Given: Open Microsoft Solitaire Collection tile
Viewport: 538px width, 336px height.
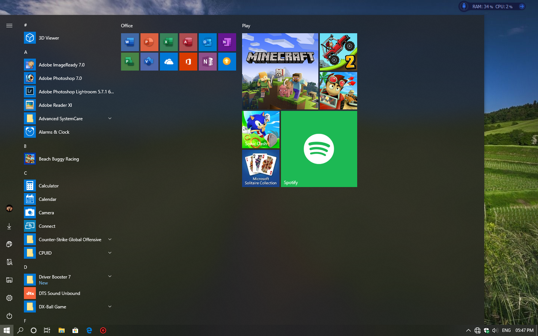Looking at the screenshot, I should pyautogui.click(x=261, y=168).
